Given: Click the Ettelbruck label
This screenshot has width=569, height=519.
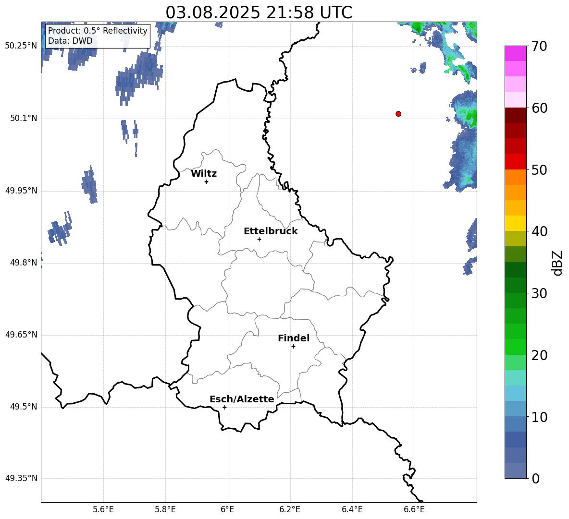Looking at the screenshot, I should (271, 231).
